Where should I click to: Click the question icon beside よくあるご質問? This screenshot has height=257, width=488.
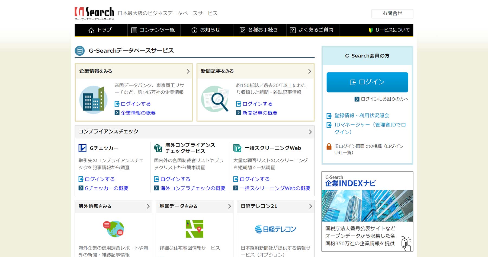pos(293,30)
